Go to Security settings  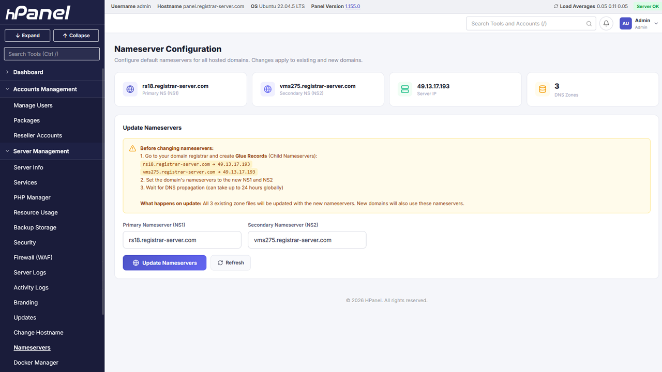[25, 242]
